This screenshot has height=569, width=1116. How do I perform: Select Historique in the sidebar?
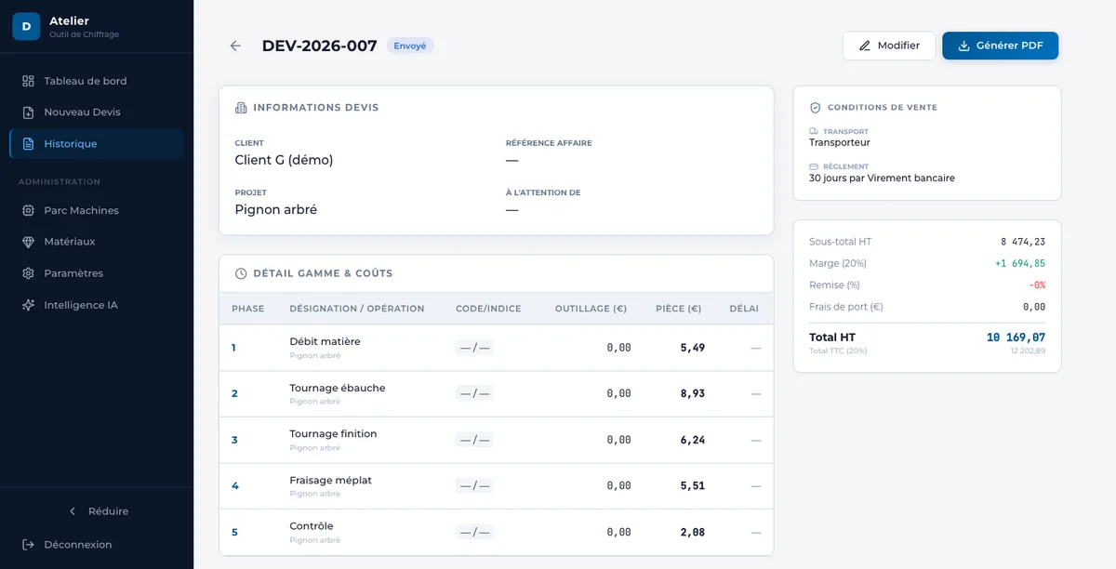pyautogui.click(x=97, y=144)
